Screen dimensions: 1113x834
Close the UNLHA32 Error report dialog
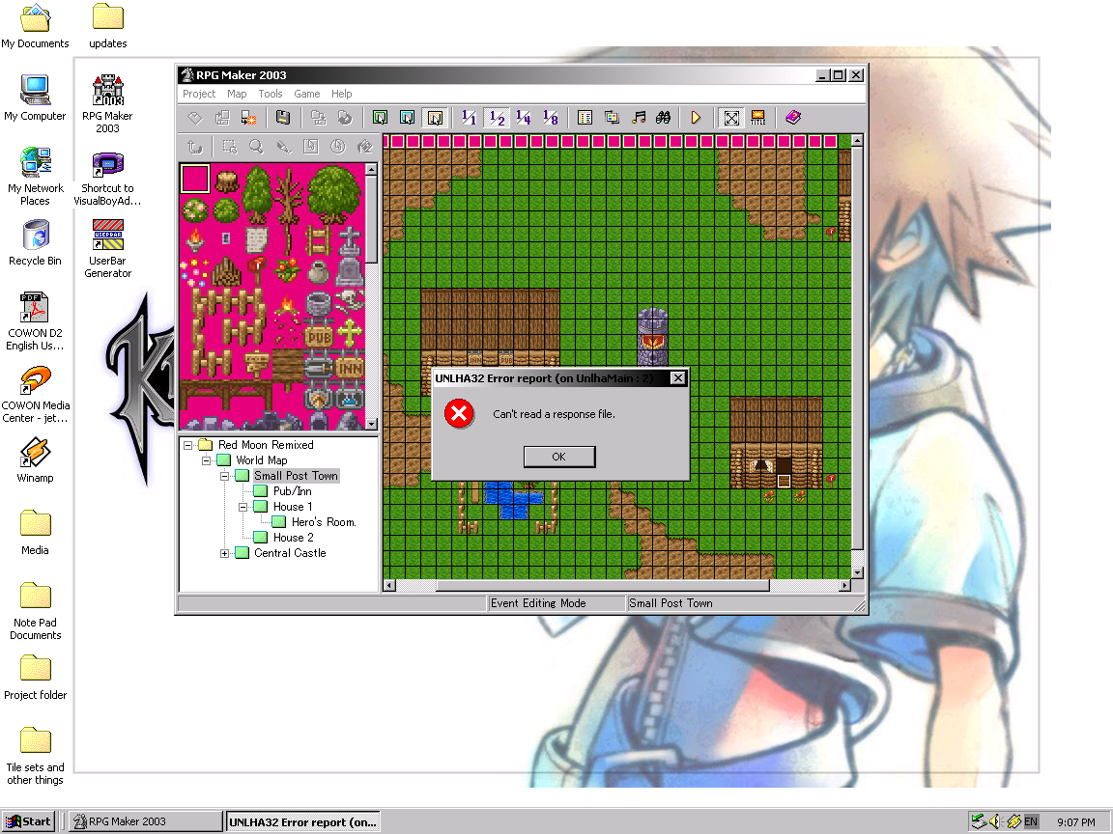coord(678,378)
